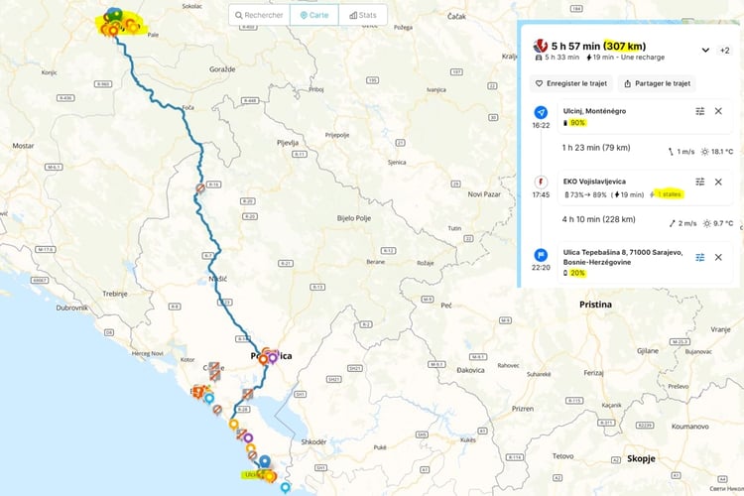Remove the Sarajevo destination waypoint
744x496 pixels.
point(719,257)
